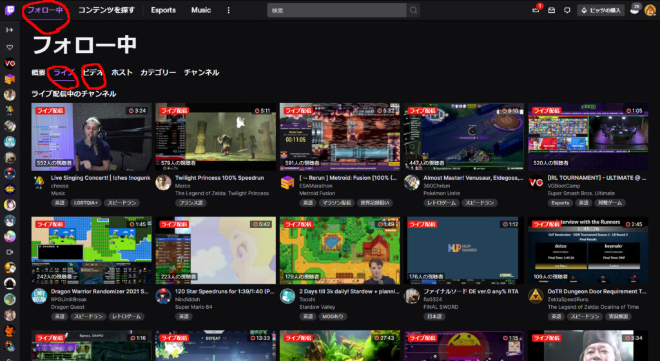The height and width of the screenshot is (361, 660).
Task: Open Music in the top navigation bar
Action: [x=201, y=10]
